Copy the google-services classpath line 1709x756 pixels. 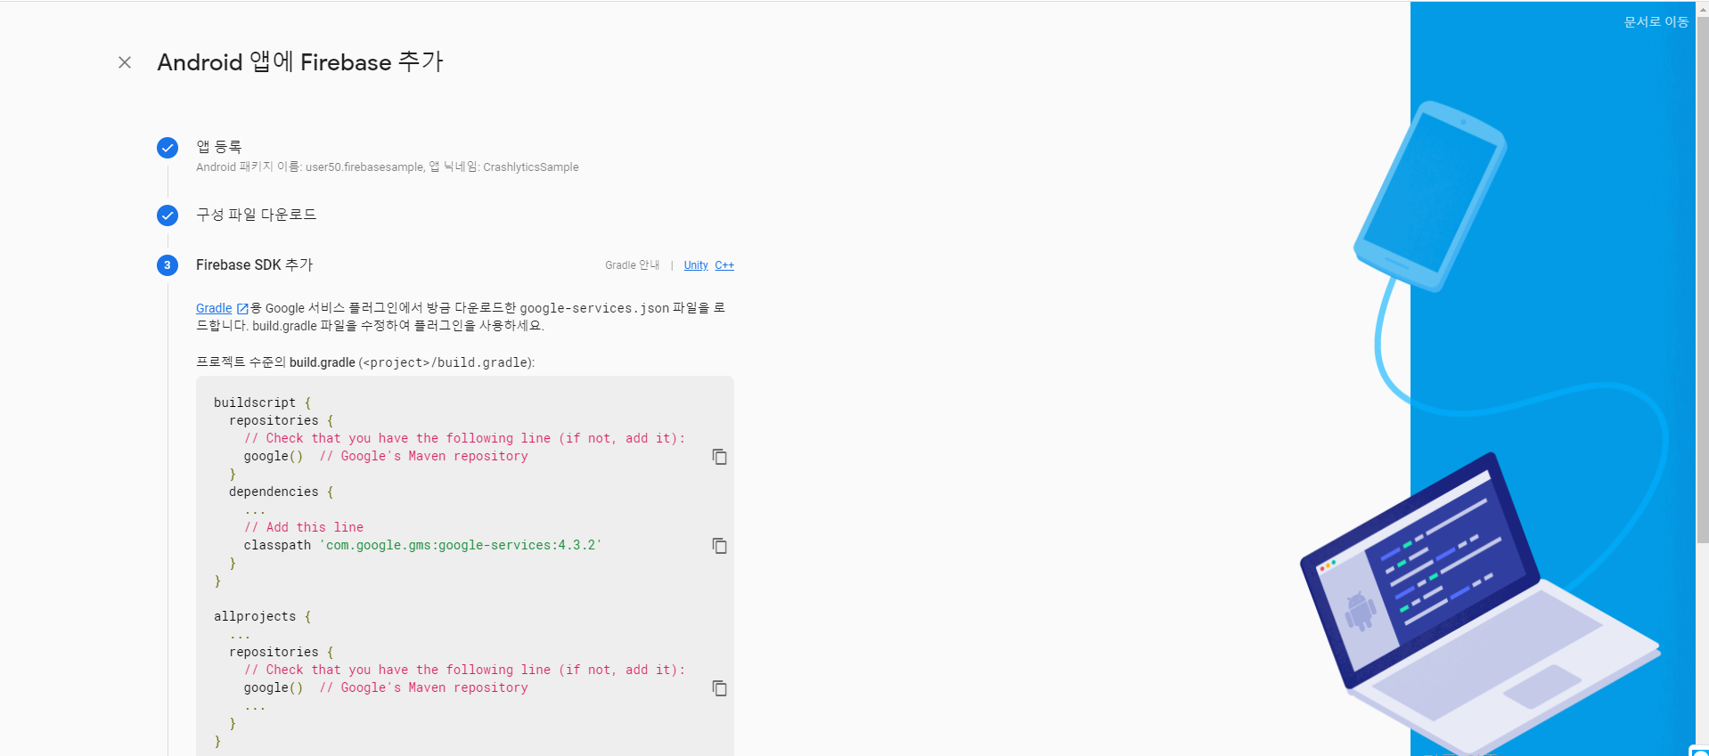(x=719, y=546)
